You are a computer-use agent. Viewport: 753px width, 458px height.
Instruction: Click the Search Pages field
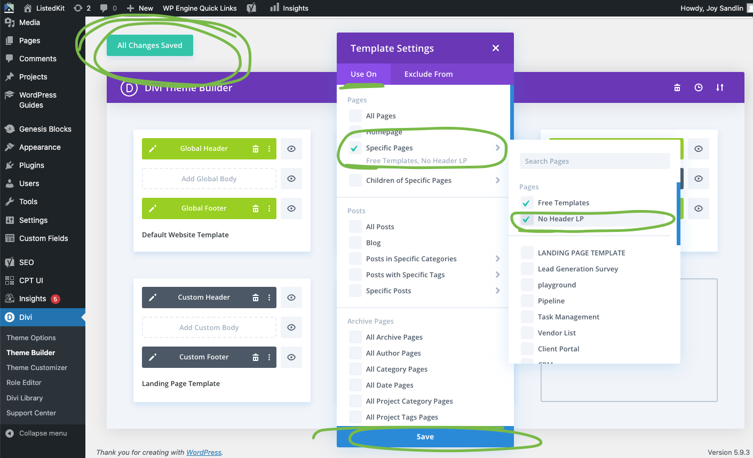(595, 161)
